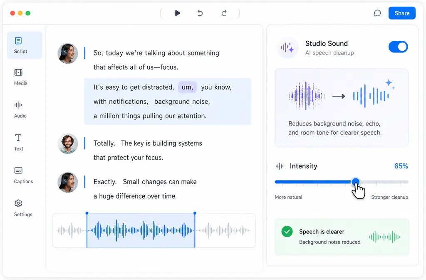Click the bearded man's speaker avatar
This screenshot has width=426, height=280.
(68, 143)
